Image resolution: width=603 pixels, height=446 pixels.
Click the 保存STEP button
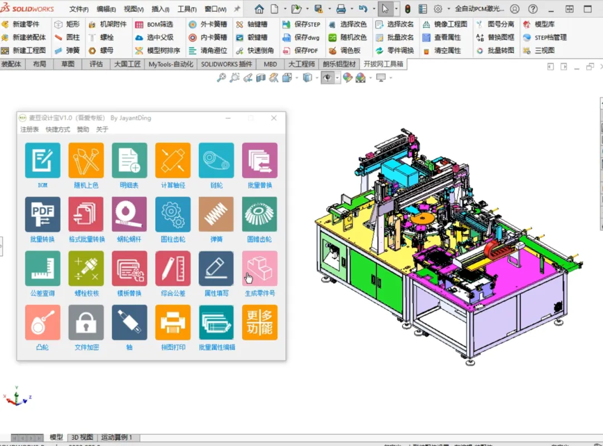pos(301,24)
